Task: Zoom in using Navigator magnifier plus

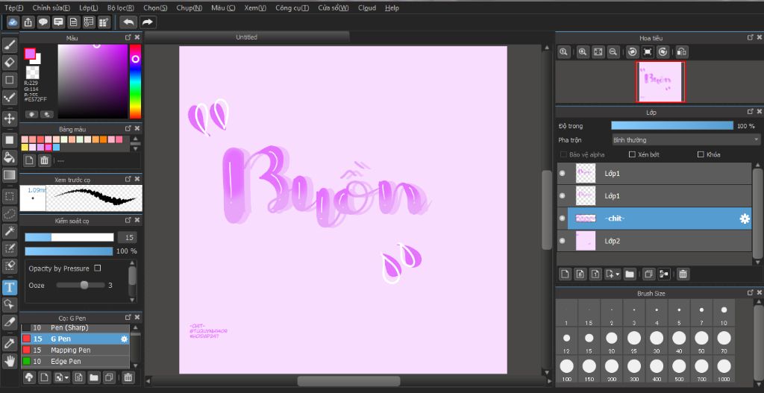Action: pyautogui.click(x=582, y=51)
